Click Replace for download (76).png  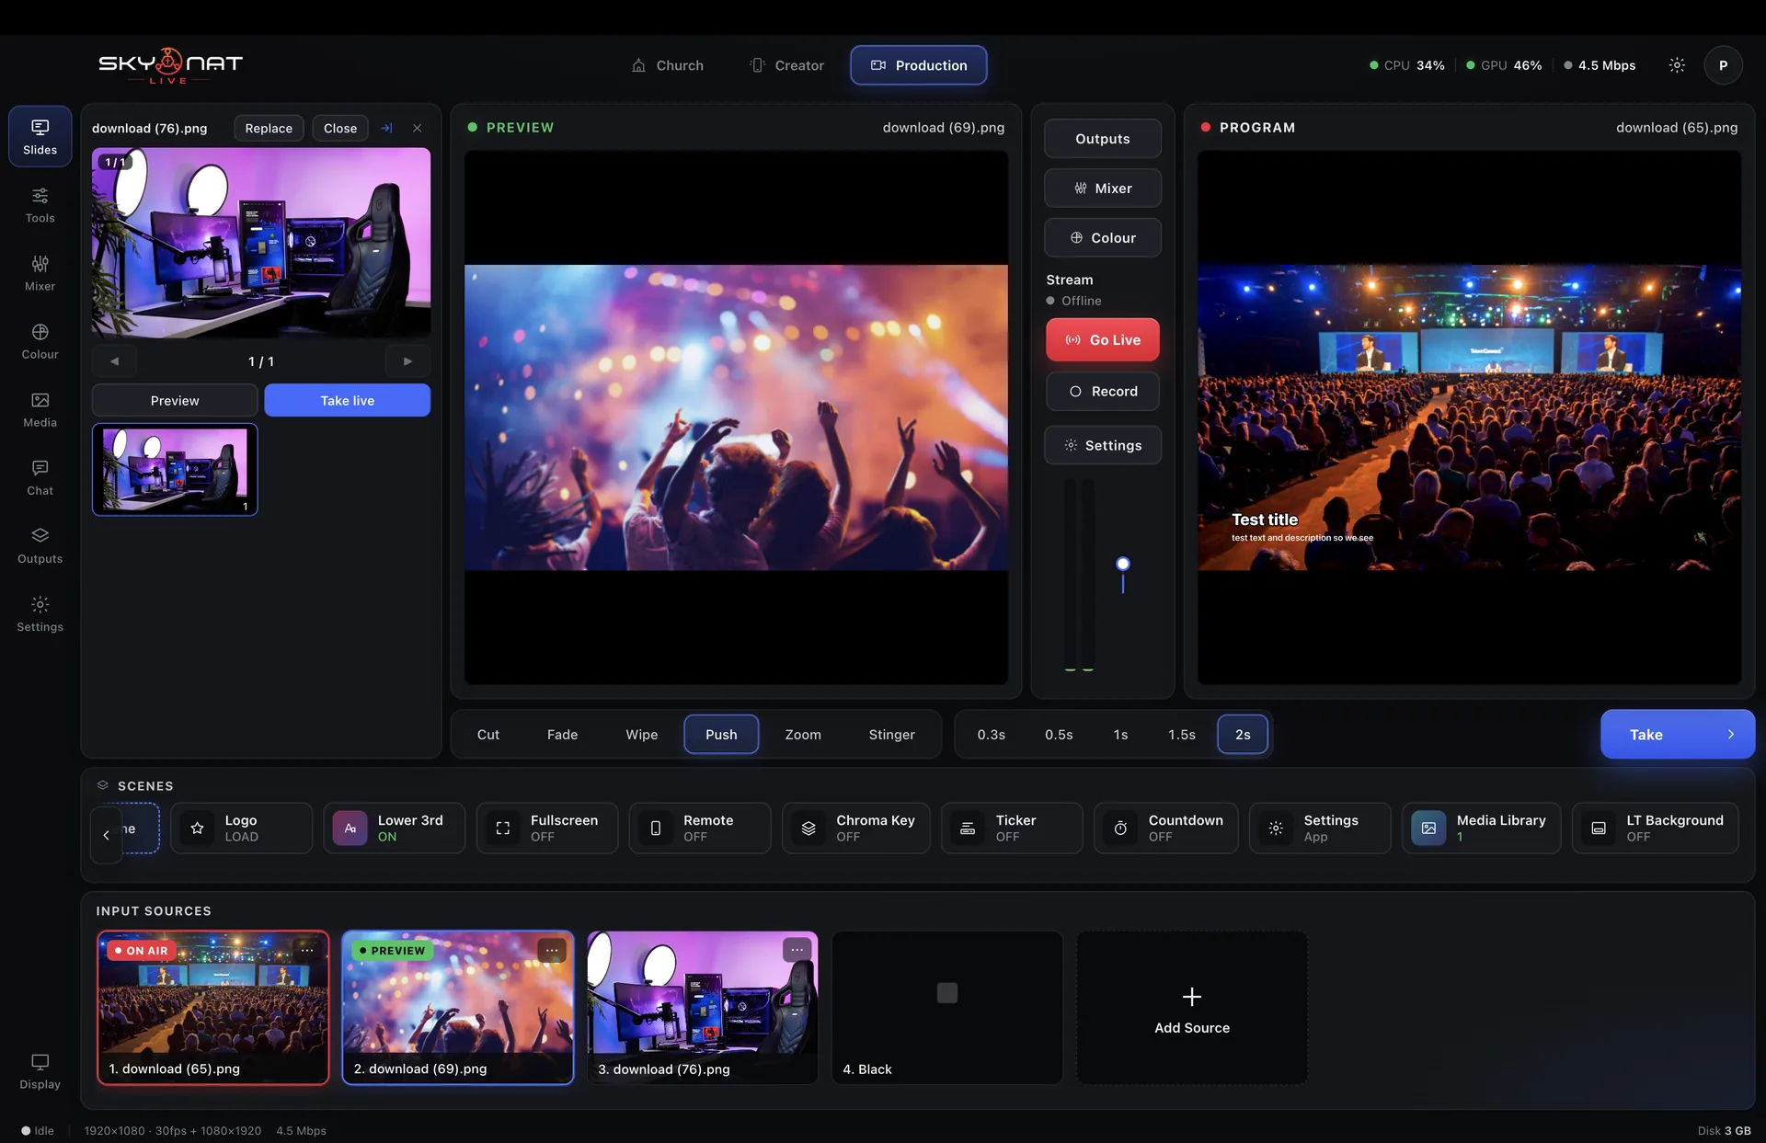pos(269,129)
